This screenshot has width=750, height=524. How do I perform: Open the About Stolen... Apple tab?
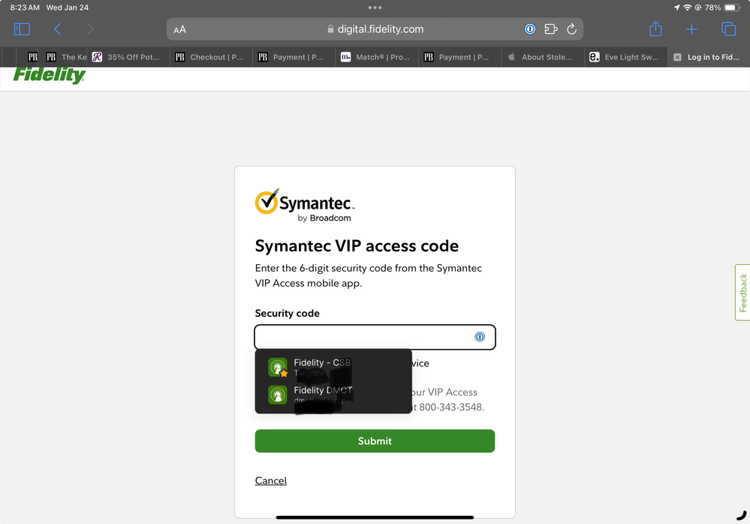point(541,57)
